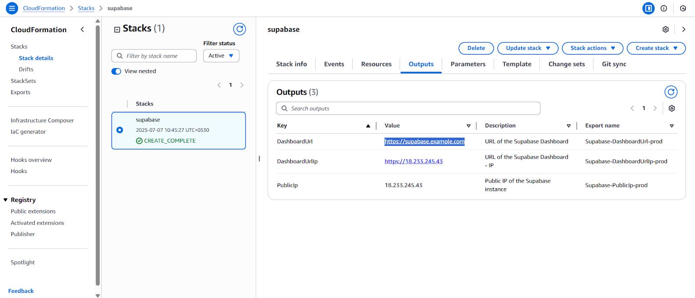
Task: Sort by the Value column arrow
Action: coord(468,126)
